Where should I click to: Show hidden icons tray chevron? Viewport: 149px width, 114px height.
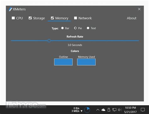(x=98, y=110)
